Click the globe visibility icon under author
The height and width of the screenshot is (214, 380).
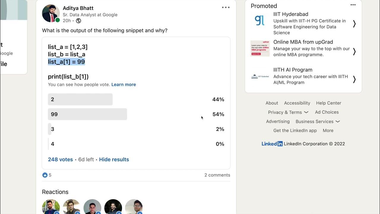(78, 21)
